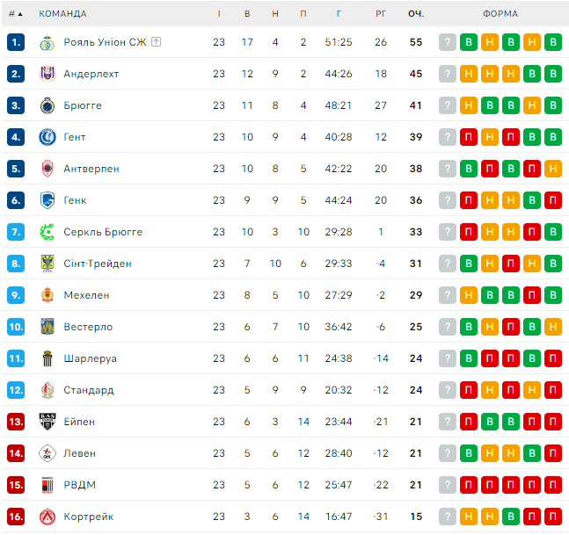Viewport: 569px width, 535px height.
Task: Click the Серкль Брюгге green crest icon
Action: click(x=47, y=232)
